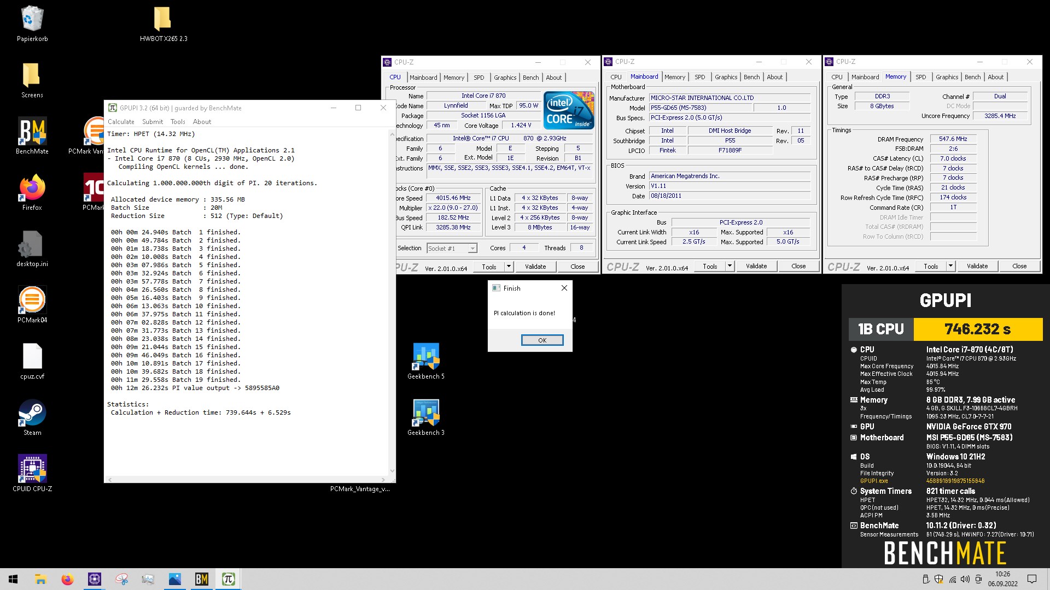This screenshot has width=1050, height=590.
Task: Launch Geekbench 5 desktop shortcut
Action: tap(426, 362)
